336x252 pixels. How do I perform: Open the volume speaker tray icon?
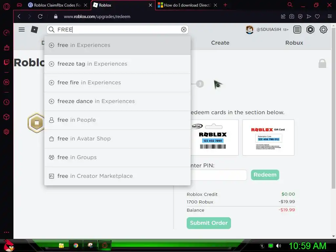coord(279,246)
